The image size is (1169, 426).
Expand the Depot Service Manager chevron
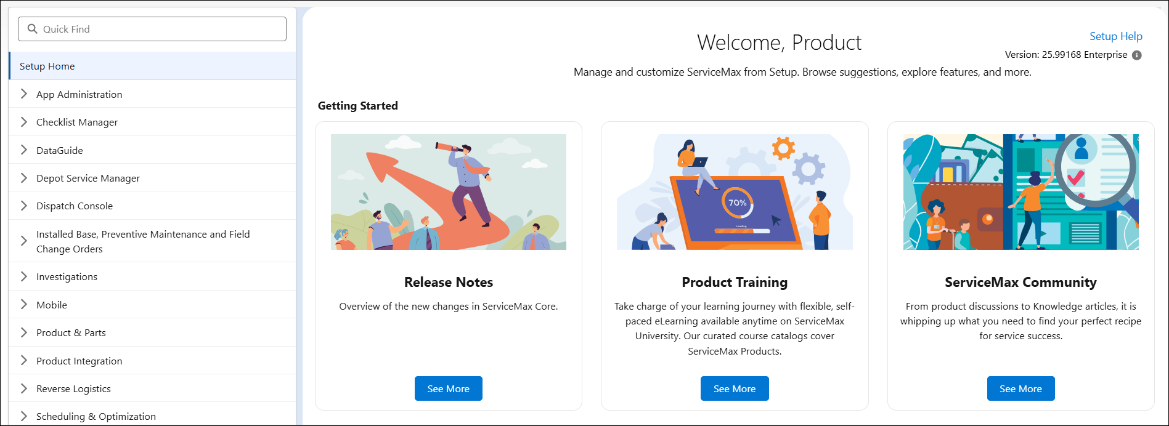tap(23, 178)
